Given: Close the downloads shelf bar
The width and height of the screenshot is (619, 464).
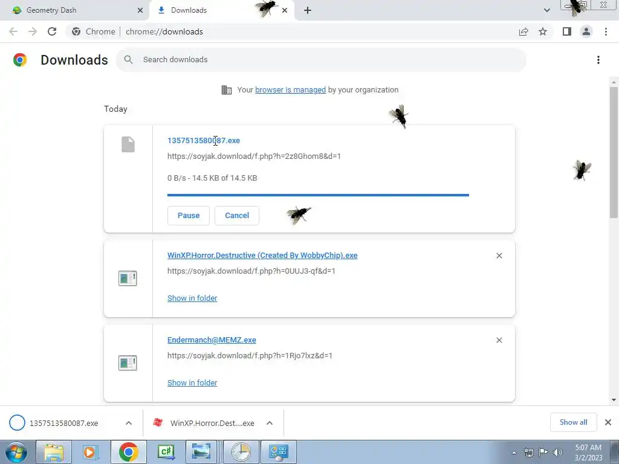Looking at the screenshot, I should (x=608, y=422).
